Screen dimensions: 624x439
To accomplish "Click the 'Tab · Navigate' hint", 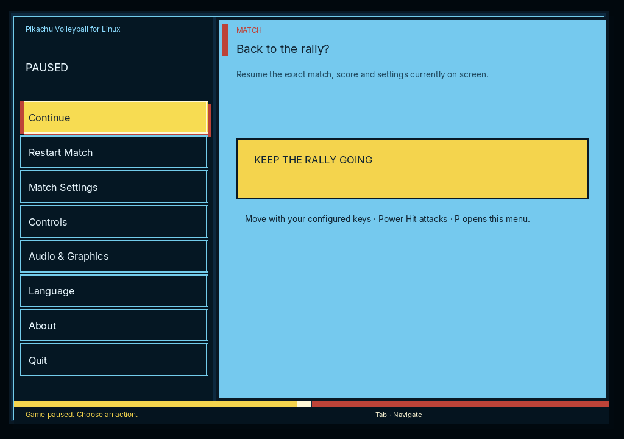I will point(399,415).
